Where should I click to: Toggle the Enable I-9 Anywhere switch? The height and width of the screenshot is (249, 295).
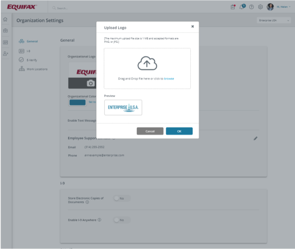click(122, 220)
